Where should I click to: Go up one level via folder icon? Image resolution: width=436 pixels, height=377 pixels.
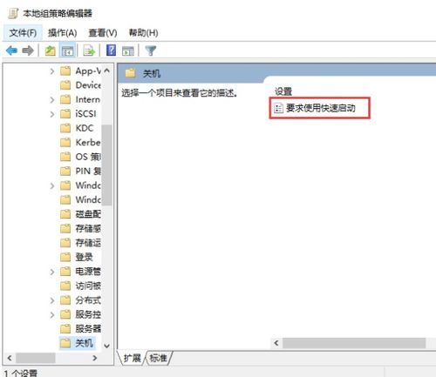(50, 50)
